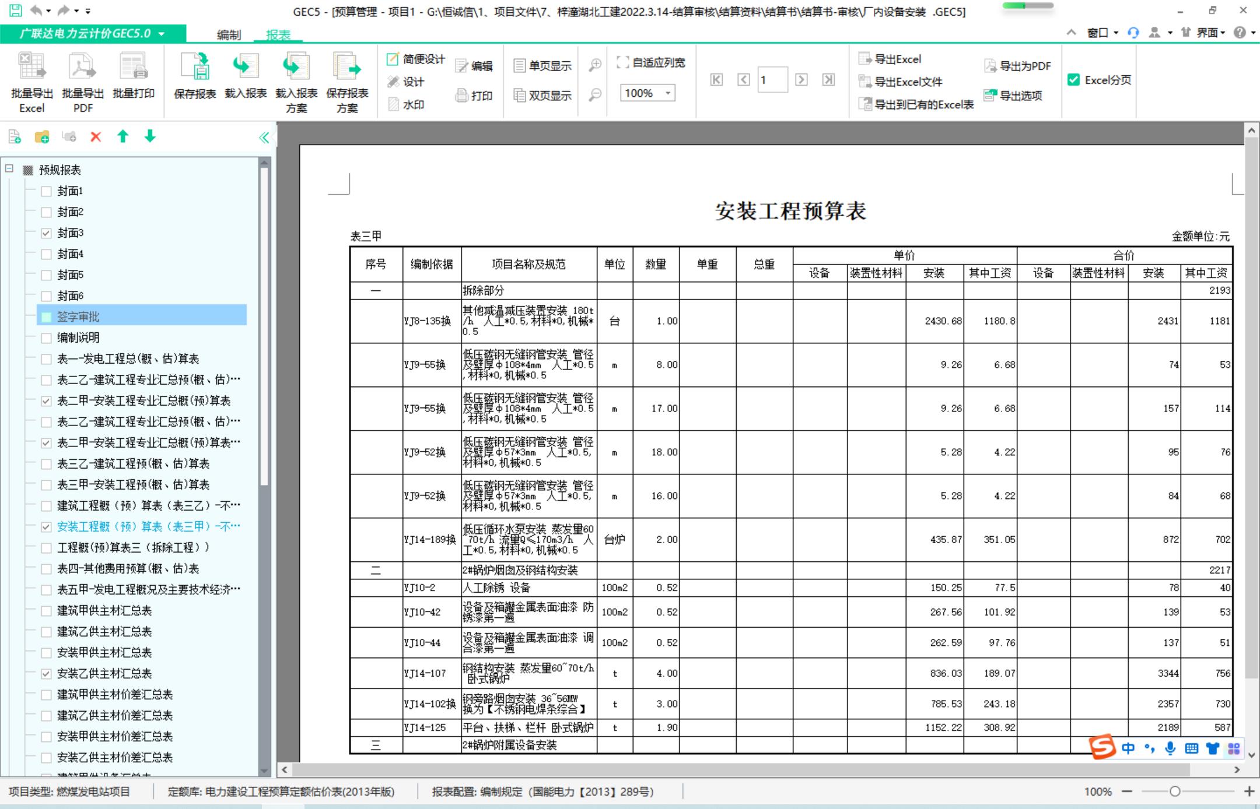
Task: Select 表四-其他费用预算表 tree item
Action: click(x=128, y=569)
